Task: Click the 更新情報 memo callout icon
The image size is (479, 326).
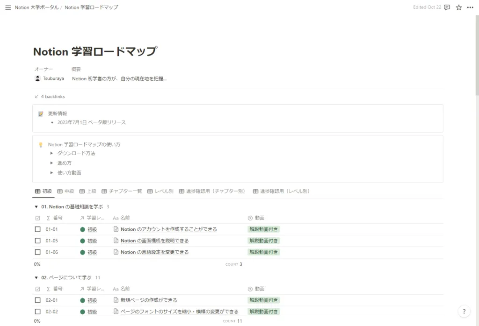Action: coord(41,114)
